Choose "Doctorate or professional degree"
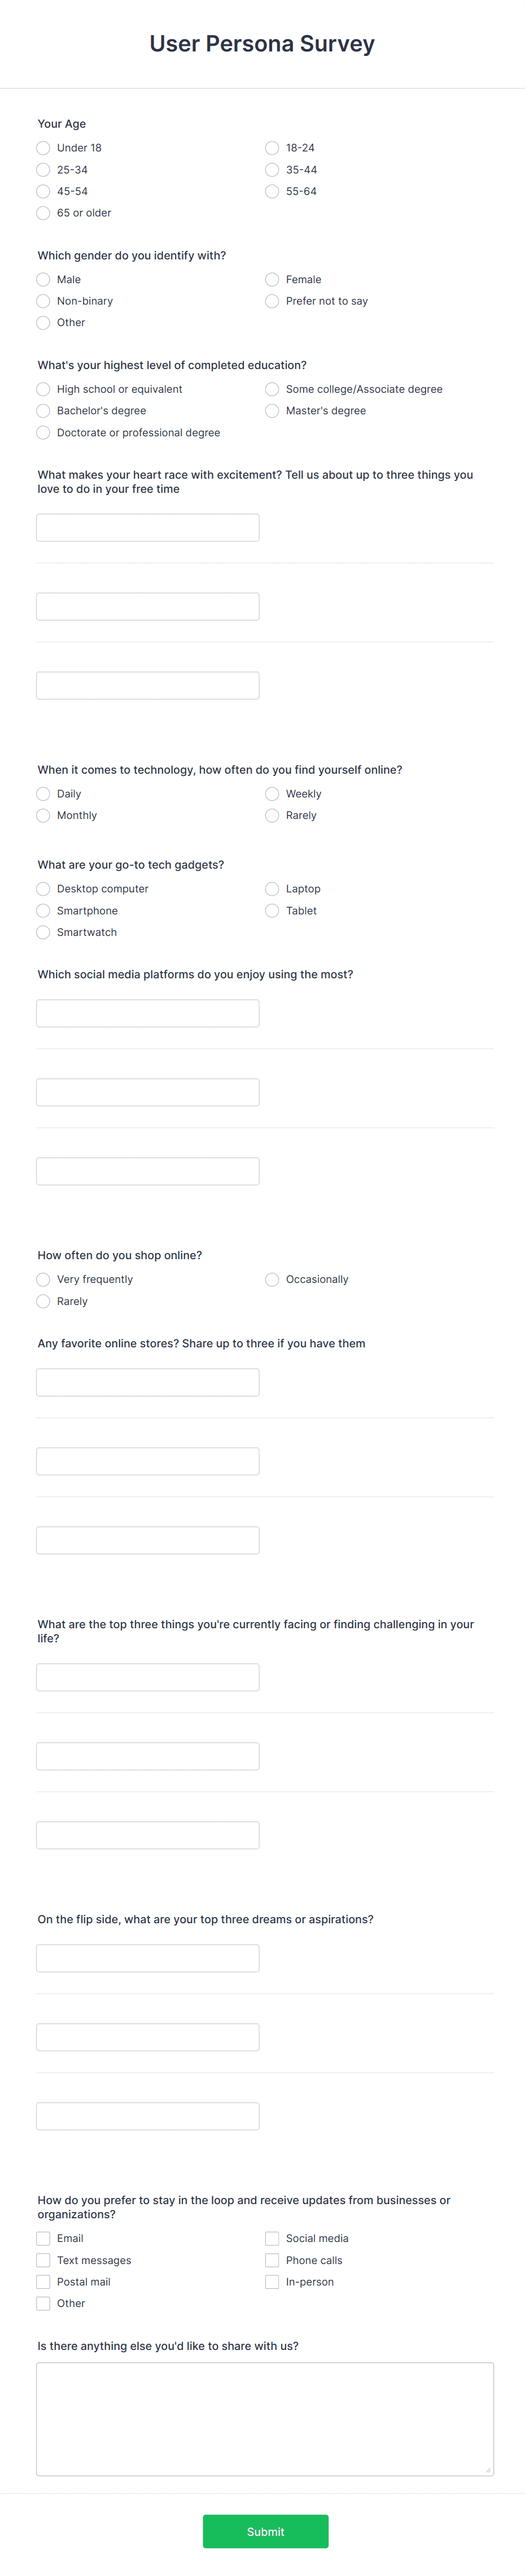Screen dimensions: 525x2576 (x=43, y=433)
